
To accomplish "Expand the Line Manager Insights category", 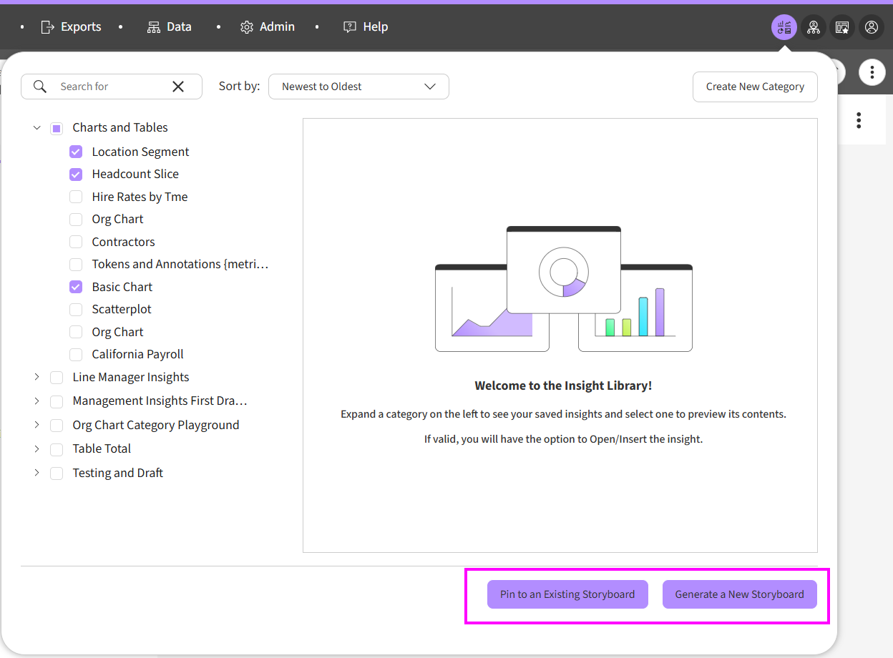I will [37, 377].
